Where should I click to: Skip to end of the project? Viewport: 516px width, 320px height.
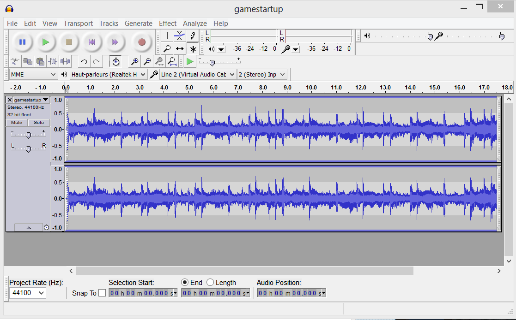click(x=115, y=42)
